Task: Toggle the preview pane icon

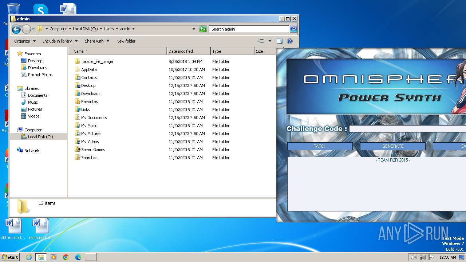Action: 280,41
